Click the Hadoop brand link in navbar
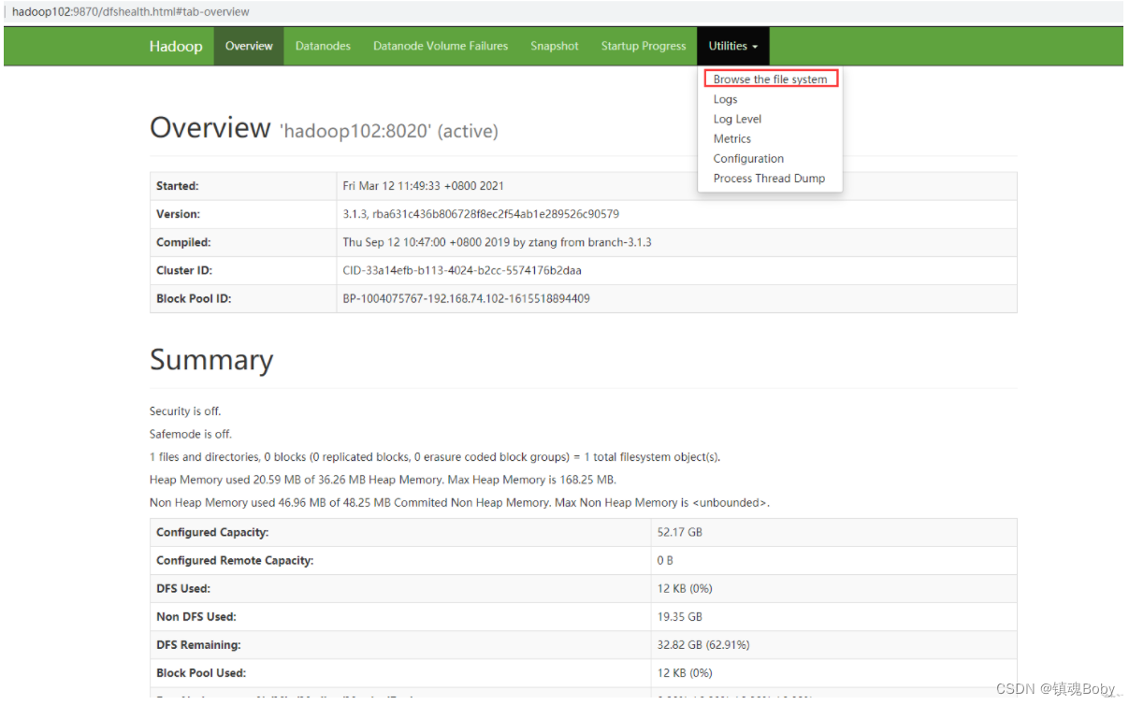1129x705 pixels. (x=176, y=45)
